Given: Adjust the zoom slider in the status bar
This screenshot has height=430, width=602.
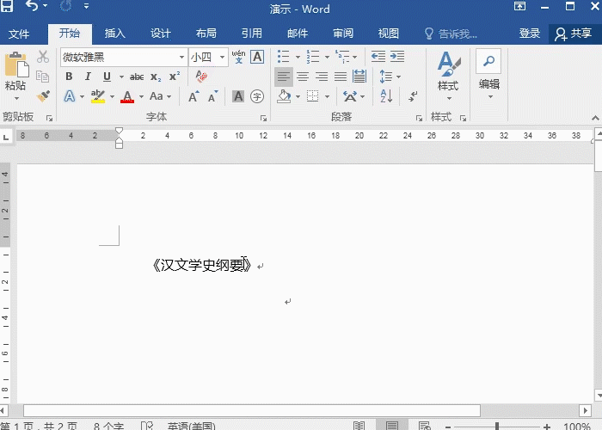Looking at the screenshot, I should tap(497, 426).
